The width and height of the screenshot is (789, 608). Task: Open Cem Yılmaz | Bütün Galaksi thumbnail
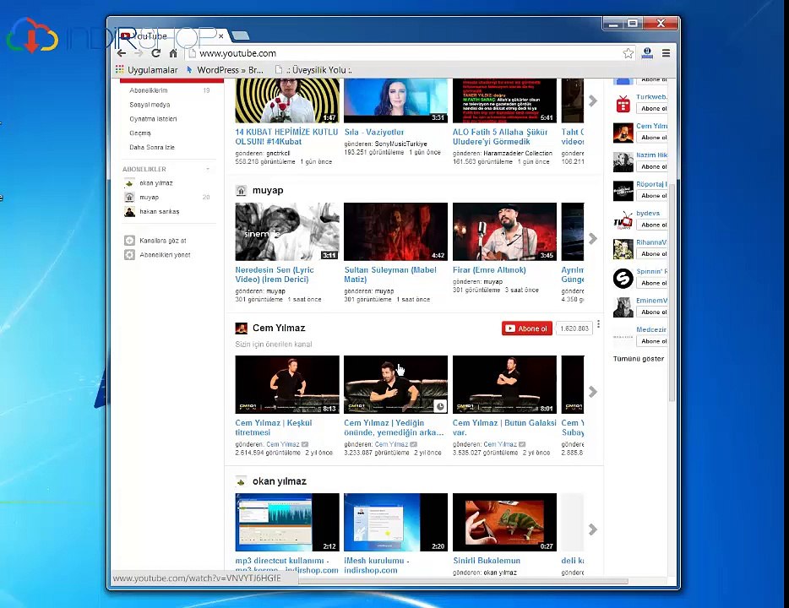[x=504, y=385]
